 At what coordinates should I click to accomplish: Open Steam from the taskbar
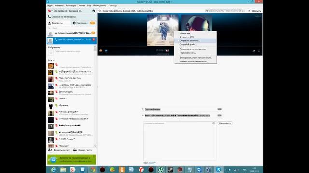(x=170, y=170)
